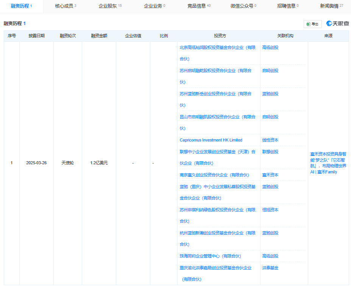Switch to the 融资历程 tab
Image resolution: width=351 pixels, height=286 pixels.
coord(21,6)
